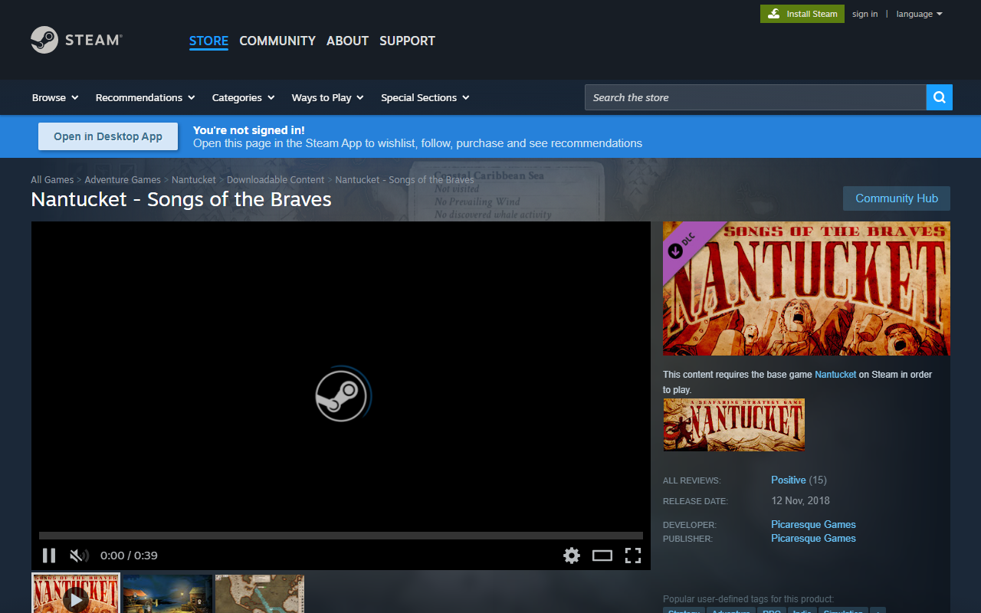Image resolution: width=981 pixels, height=613 pixels.
Task: Open the All Games breadcrumb
Action: tap(52, 179)
